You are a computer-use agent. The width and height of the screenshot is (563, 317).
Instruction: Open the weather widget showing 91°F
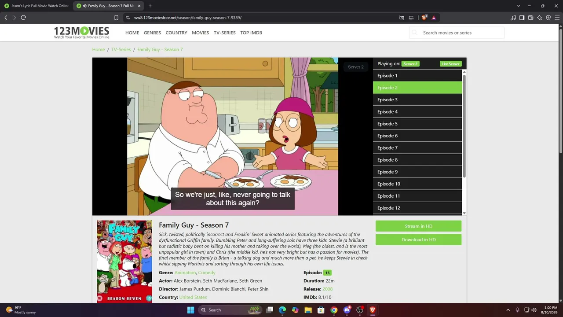pyautogui.click(x=21, y=310)
